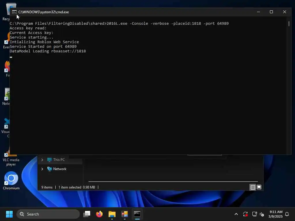Switch to cmd.exe taskbar button
Viewport: 295px width, 221px height.
point(137,214)
